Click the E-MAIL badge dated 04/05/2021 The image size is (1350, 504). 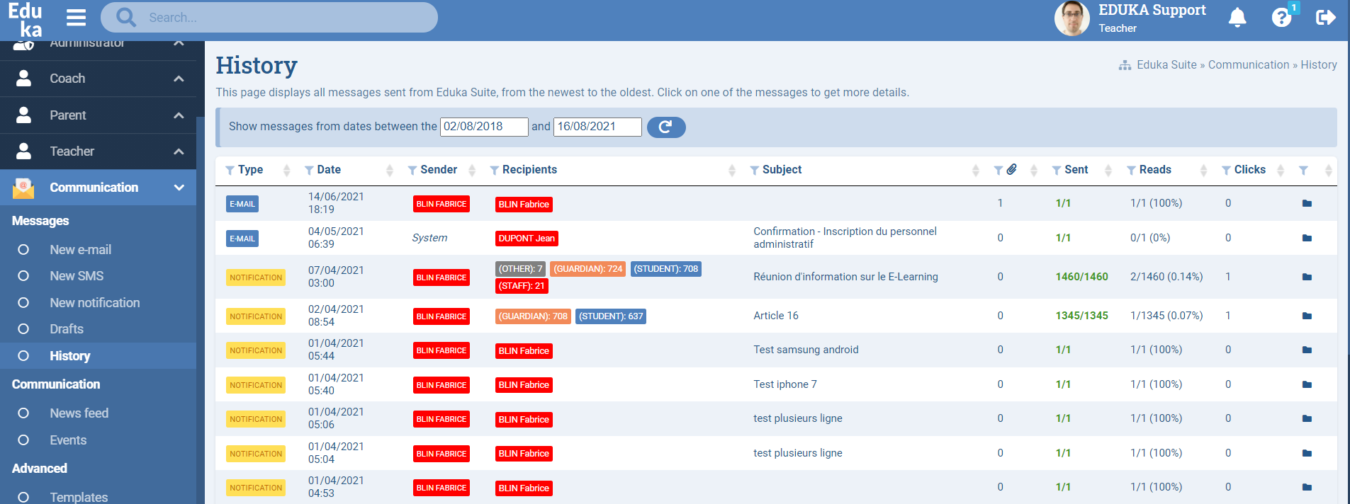pyautogui.click(x=242, y=239)
